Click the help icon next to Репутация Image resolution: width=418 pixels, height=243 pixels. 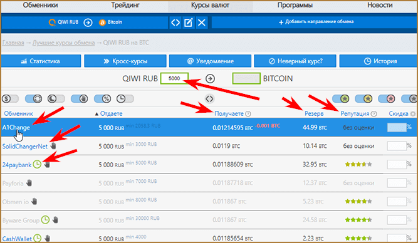click(x=374, y=114)
